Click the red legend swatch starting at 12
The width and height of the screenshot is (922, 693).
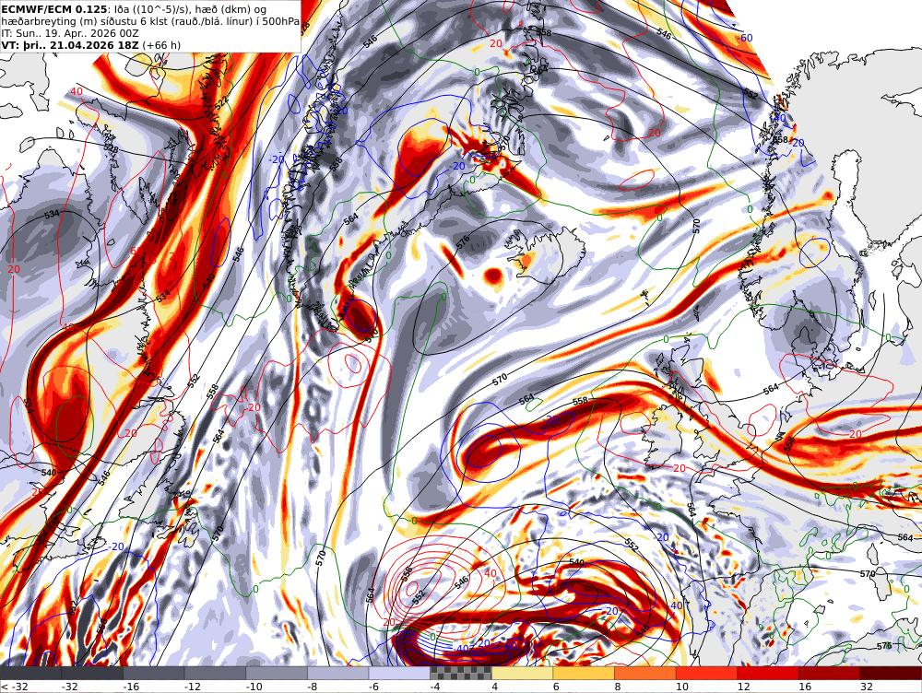[x=768, y=673]
